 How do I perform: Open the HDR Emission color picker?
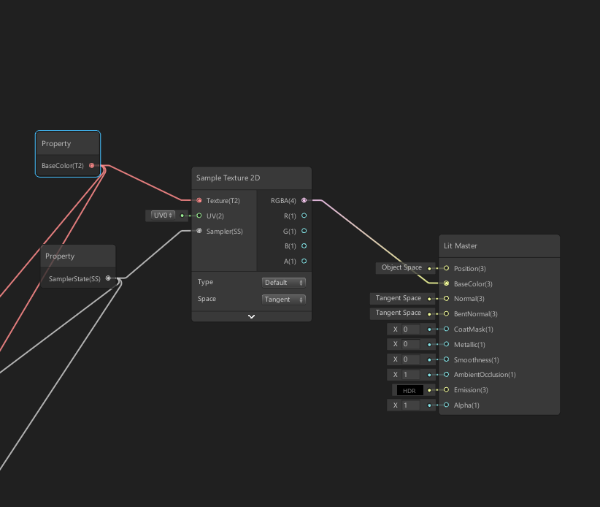[x=409, y=390]
